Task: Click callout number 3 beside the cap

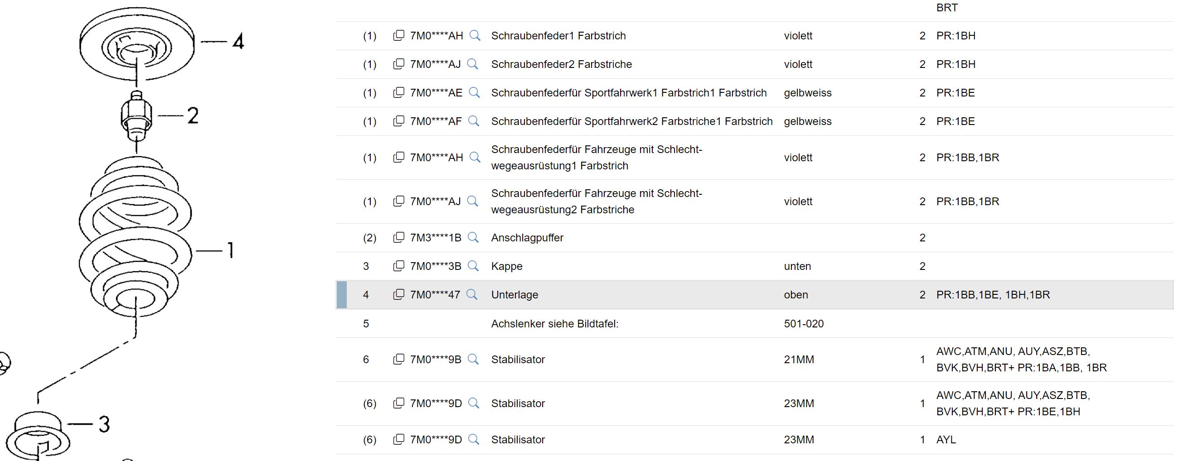Action: click(104, 424)
